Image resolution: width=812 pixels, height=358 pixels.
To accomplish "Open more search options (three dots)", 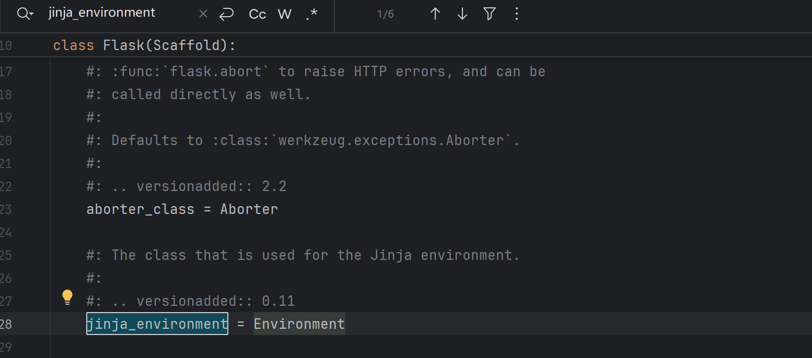I will point(516,14).
